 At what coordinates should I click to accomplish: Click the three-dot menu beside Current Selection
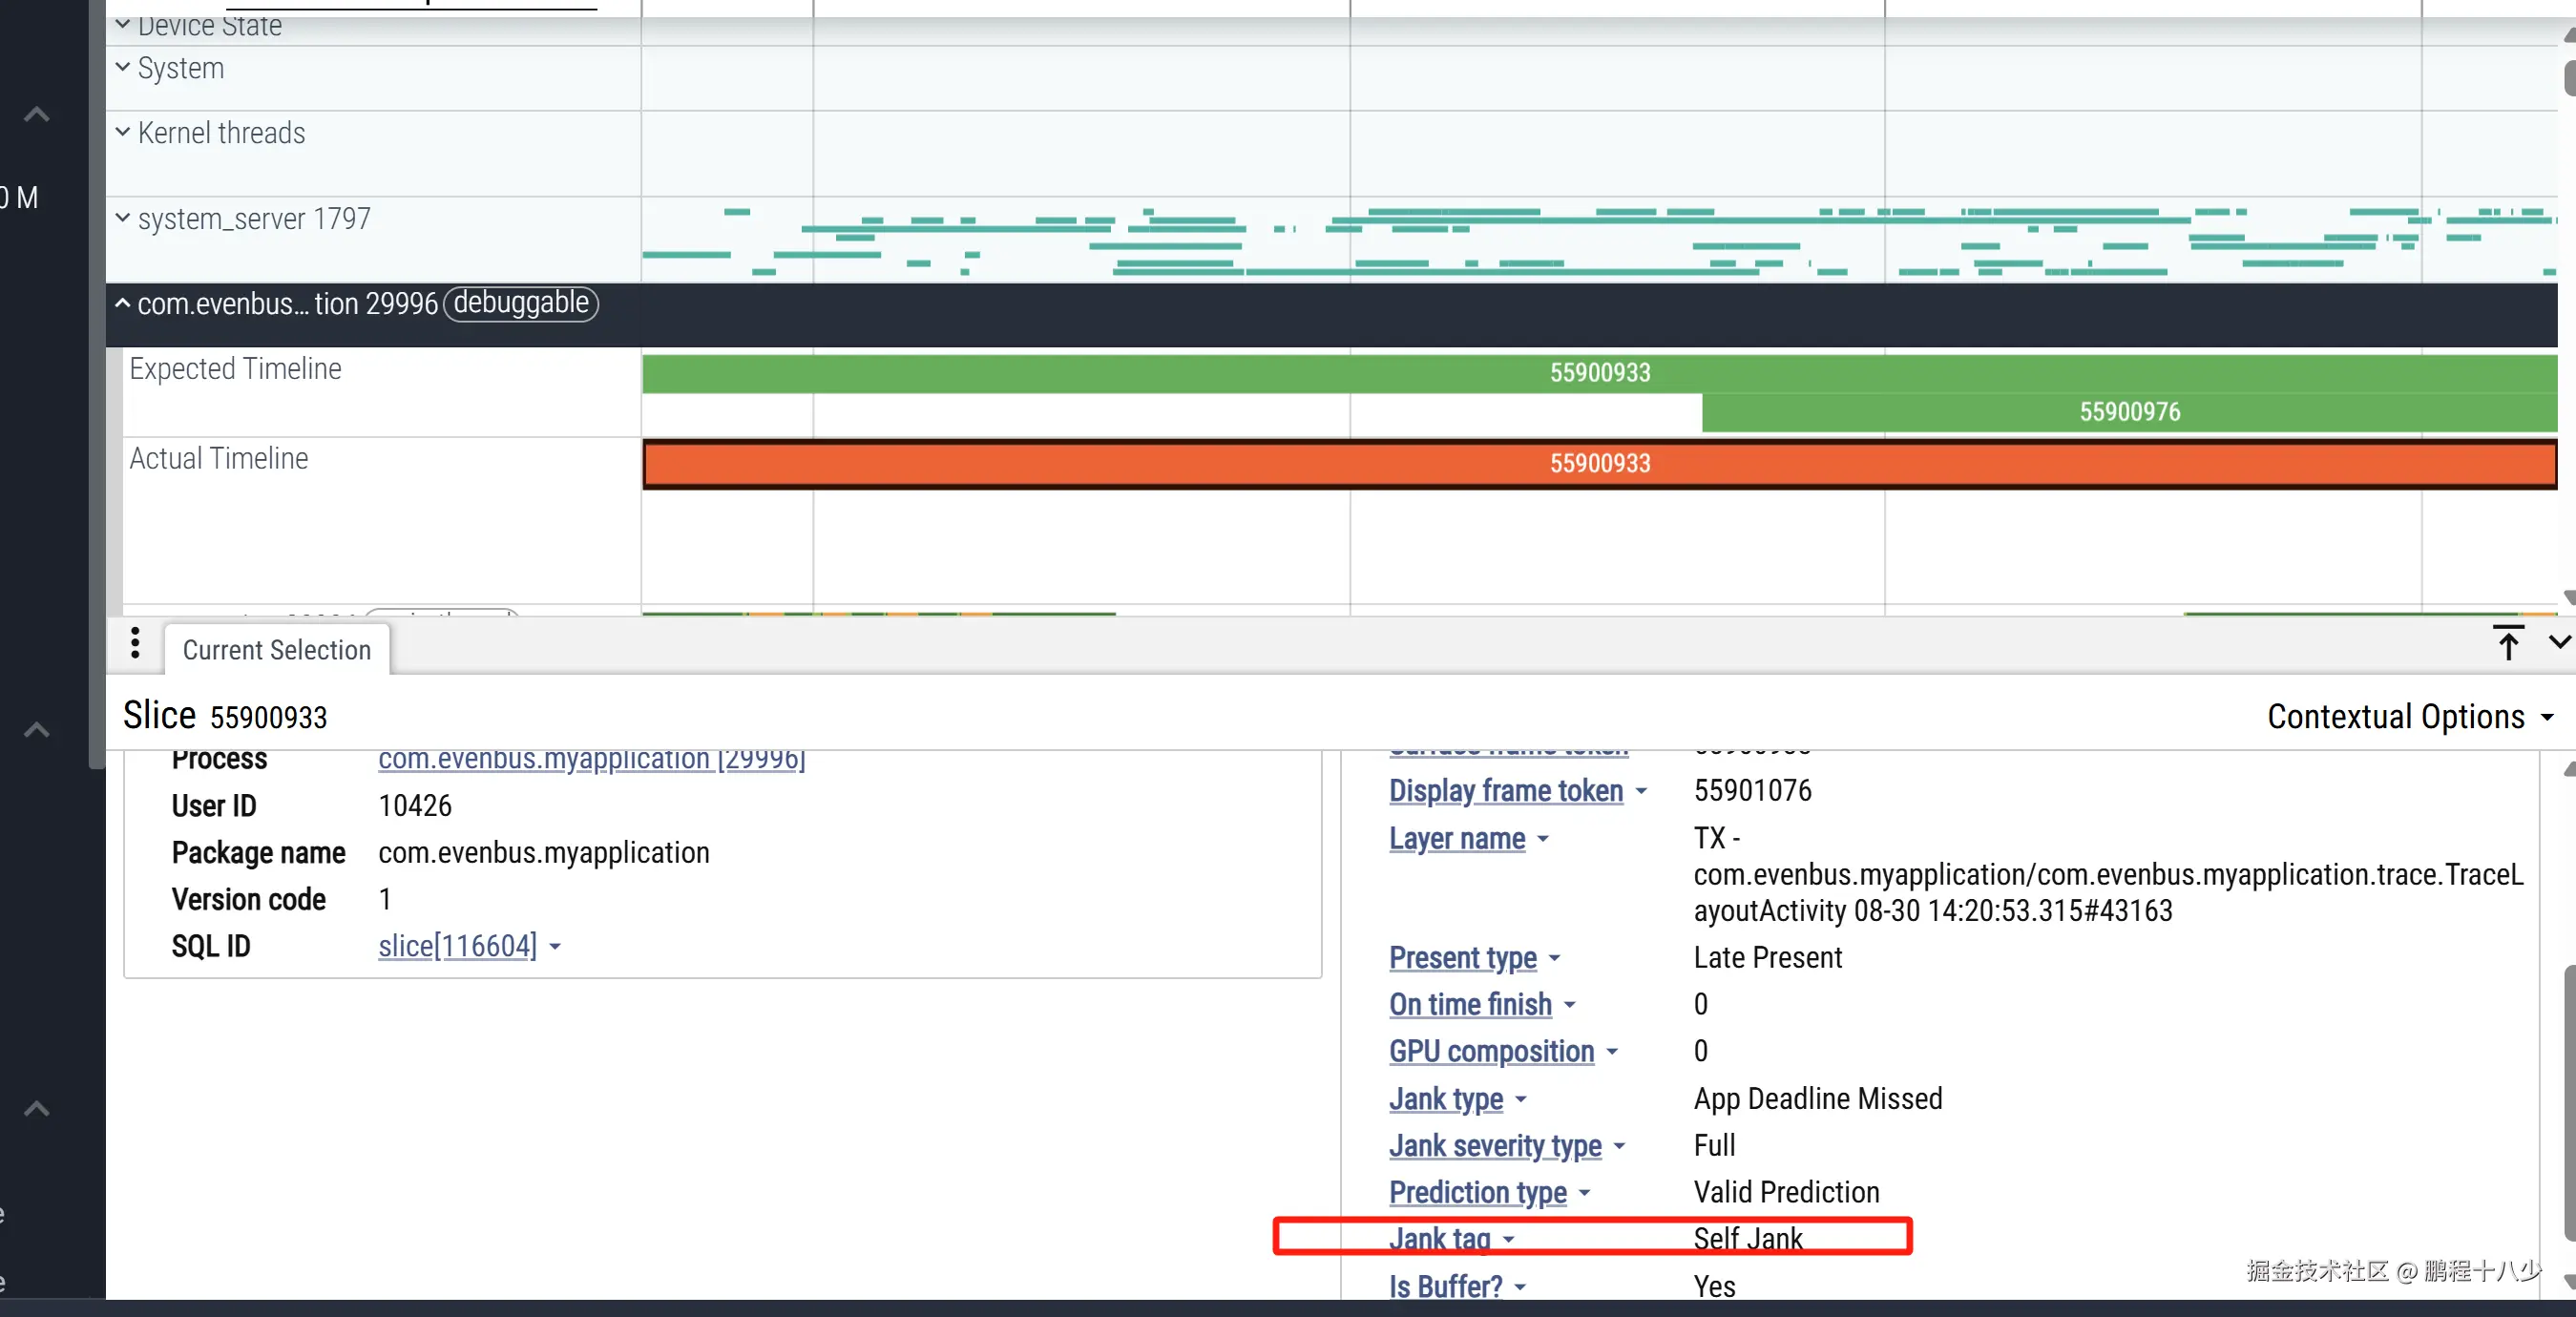point(135,643)
